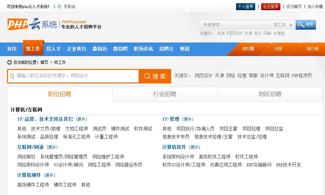The image size is (325, 195).
Task: Switch to the 地区招聘 tab
Action: pos(270,94)
